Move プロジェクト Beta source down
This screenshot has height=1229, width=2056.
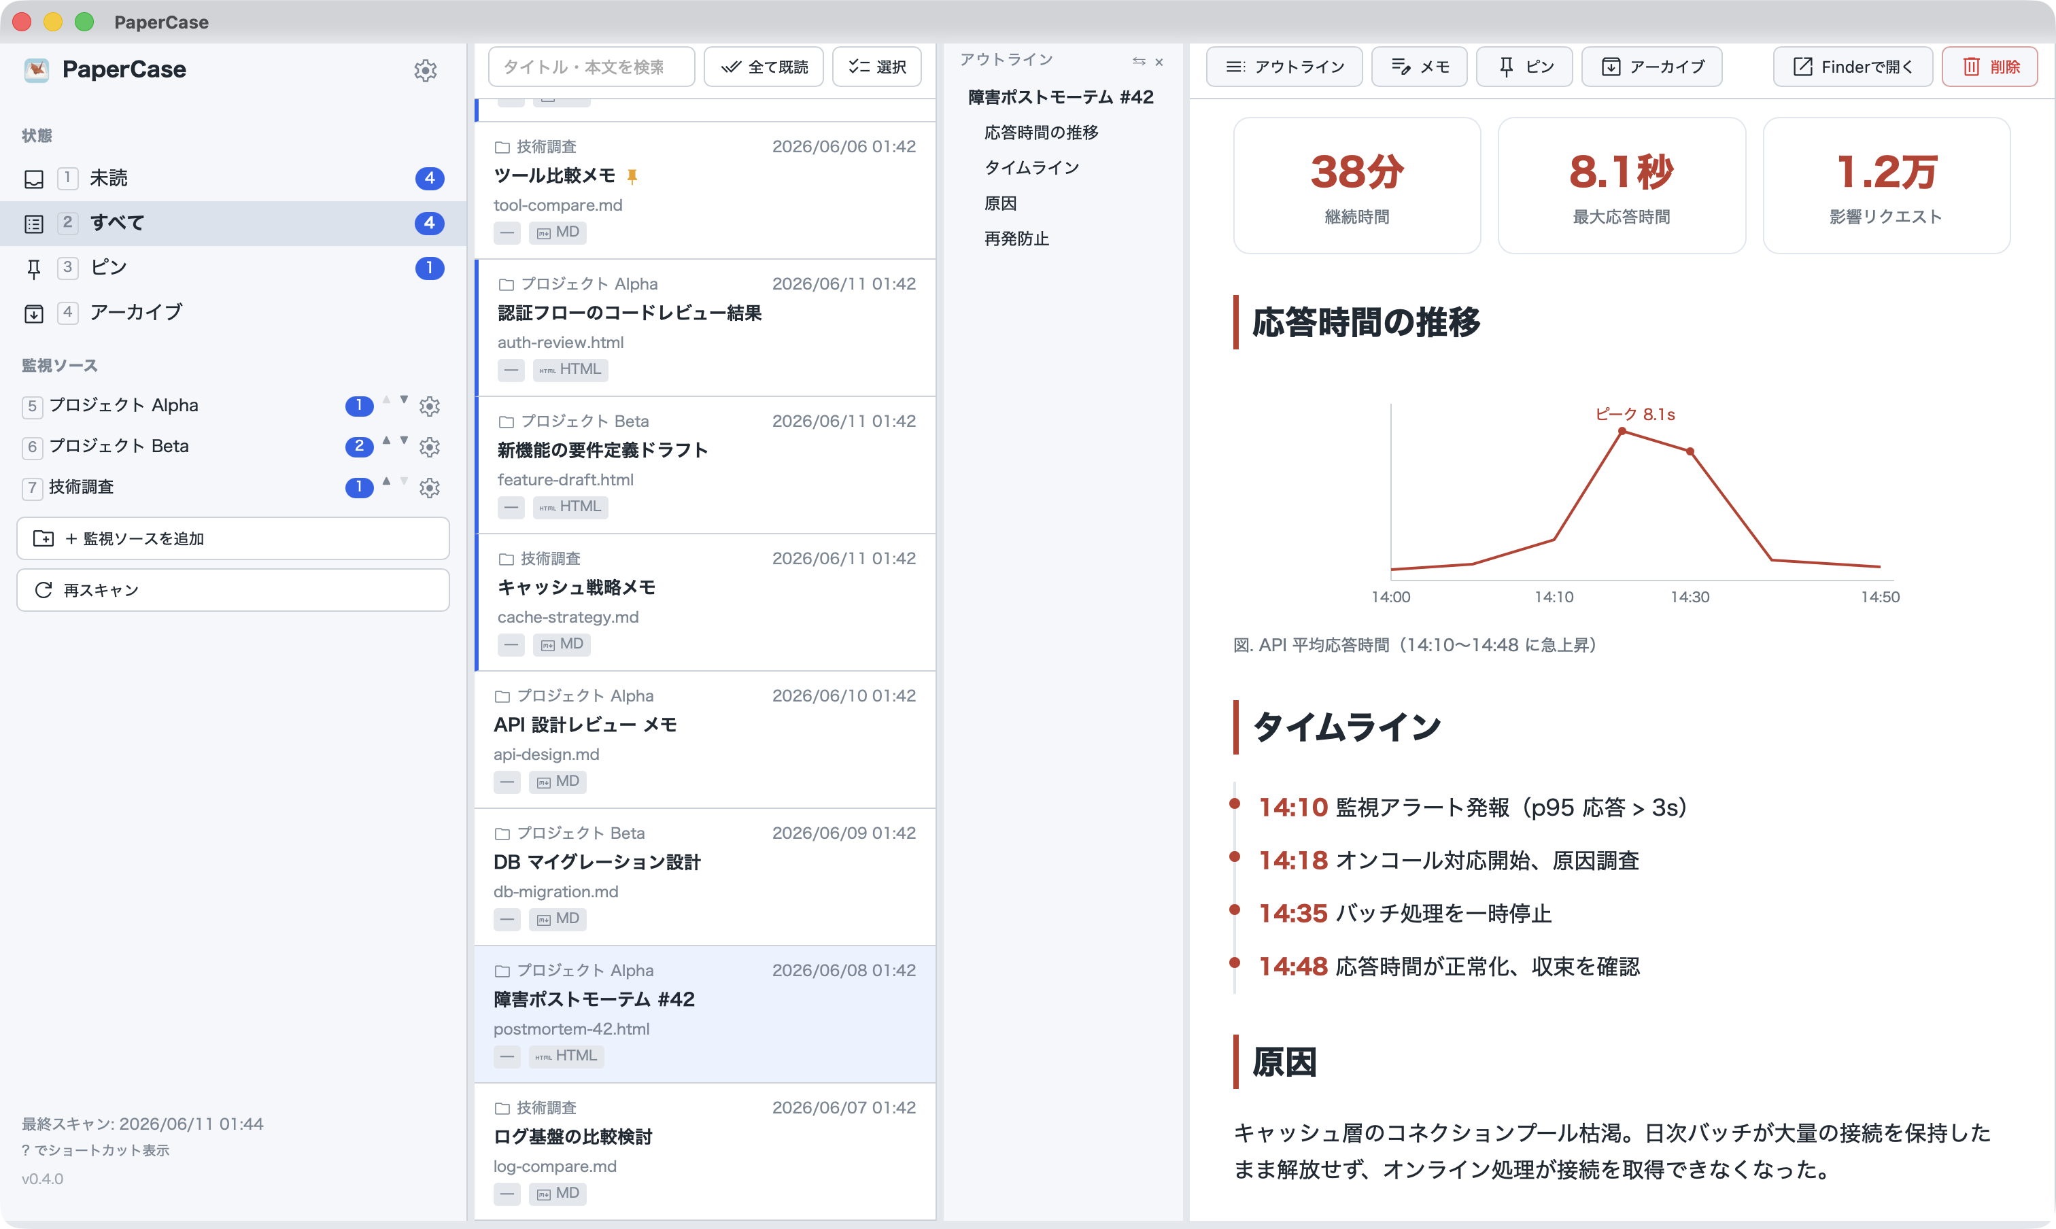pos(405,440)
